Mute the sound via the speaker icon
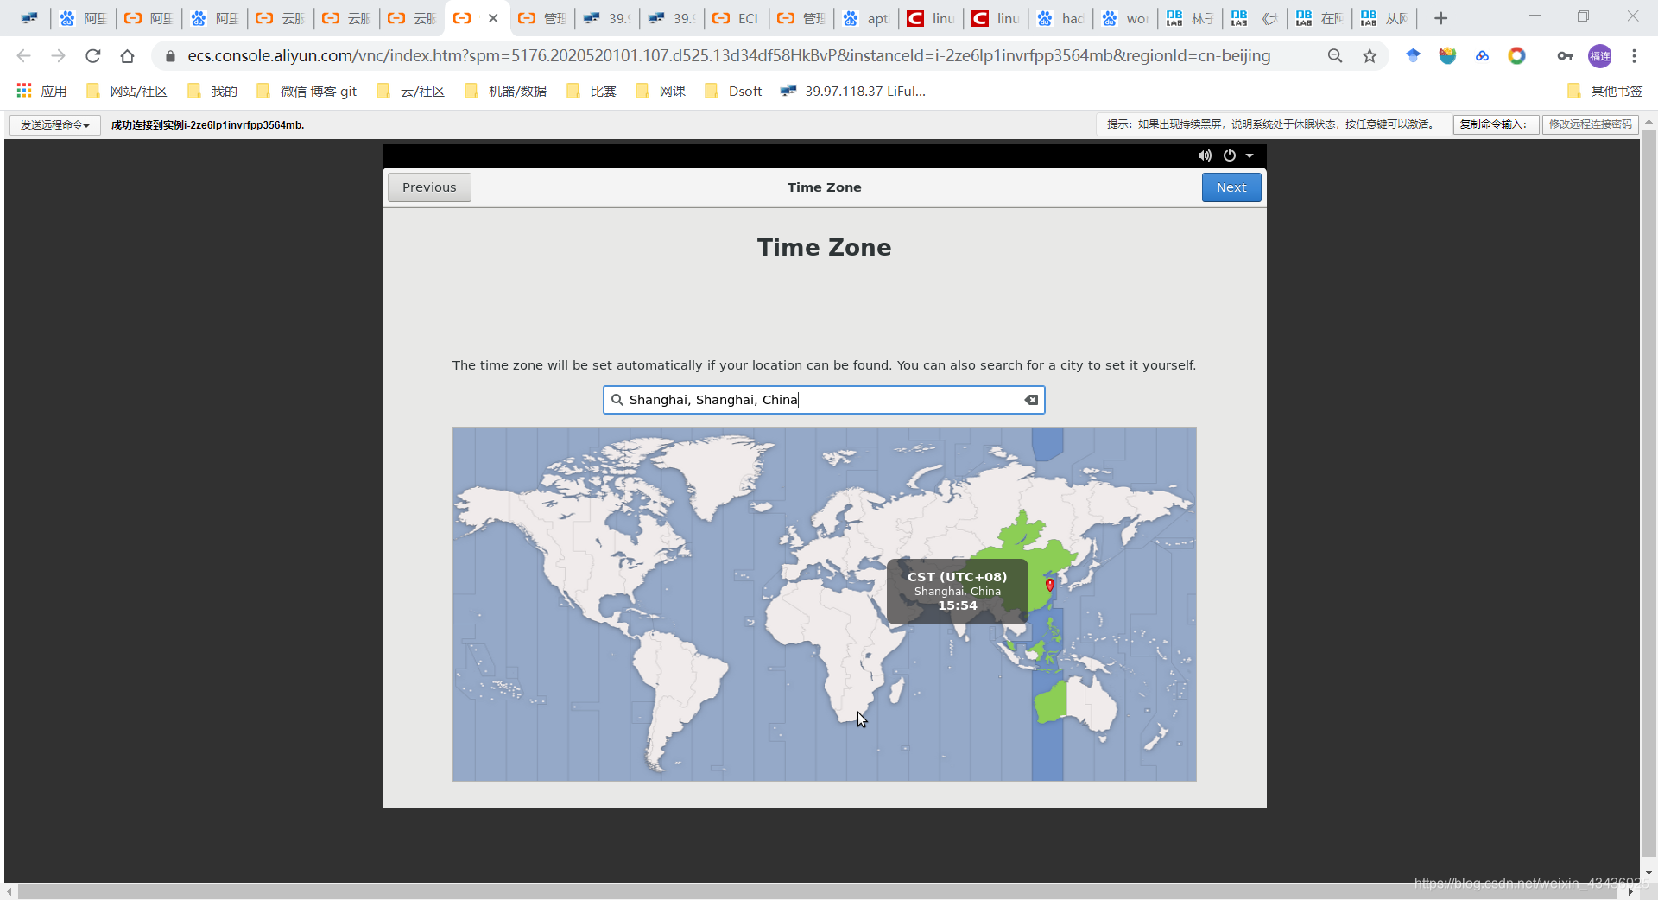The width and height of the screenshot is (1658, 900). click(x=1204, y=155)
